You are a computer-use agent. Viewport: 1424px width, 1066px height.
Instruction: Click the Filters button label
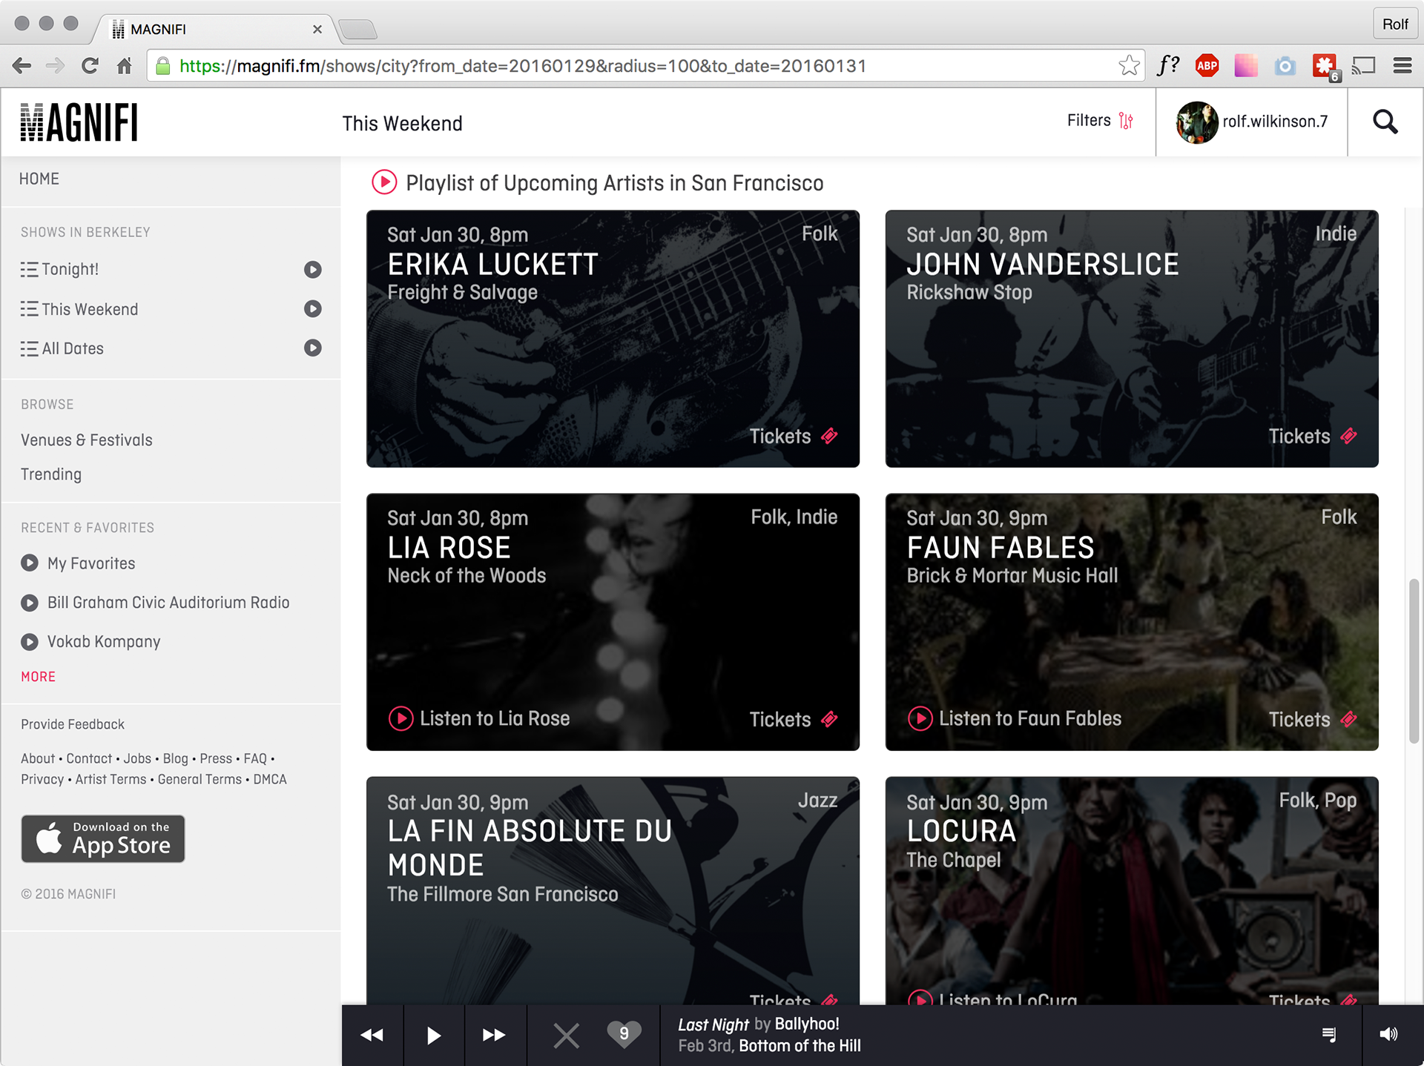click(x=1089, y=120)
